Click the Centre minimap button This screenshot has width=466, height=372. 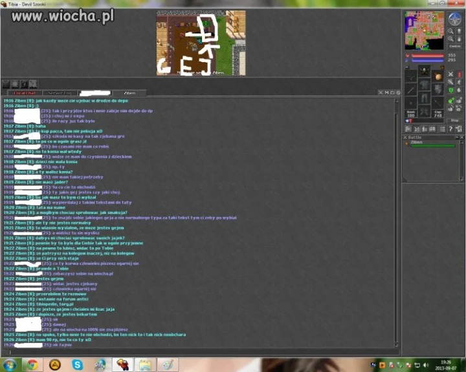pos(455,46)
